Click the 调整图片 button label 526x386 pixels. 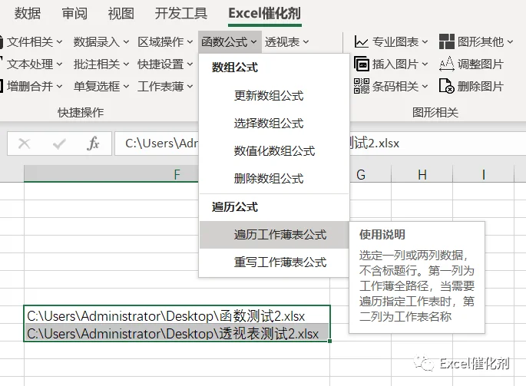coord(481,64)
